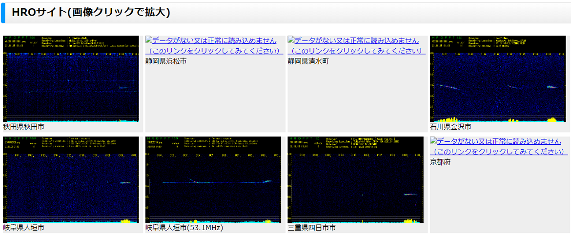571x234 pixels.
Task: Click the 京都府 caption label
Action: click(x=440, y=162)
